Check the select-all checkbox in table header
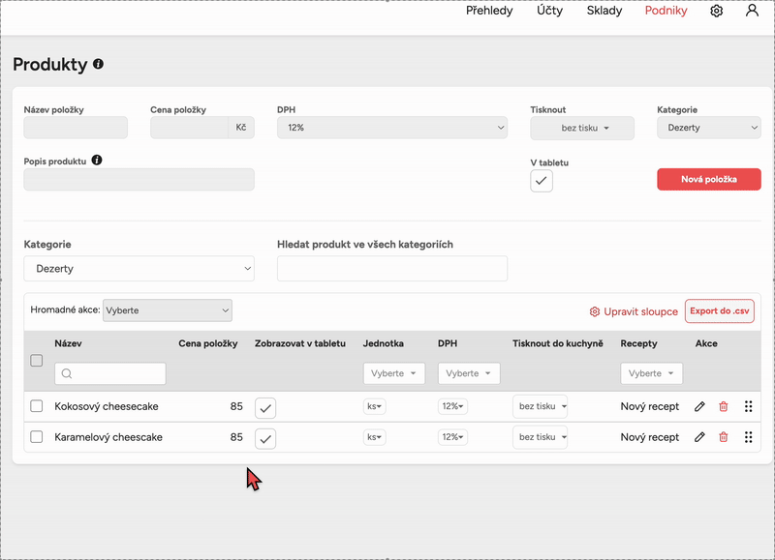 [x=37, y=361]
